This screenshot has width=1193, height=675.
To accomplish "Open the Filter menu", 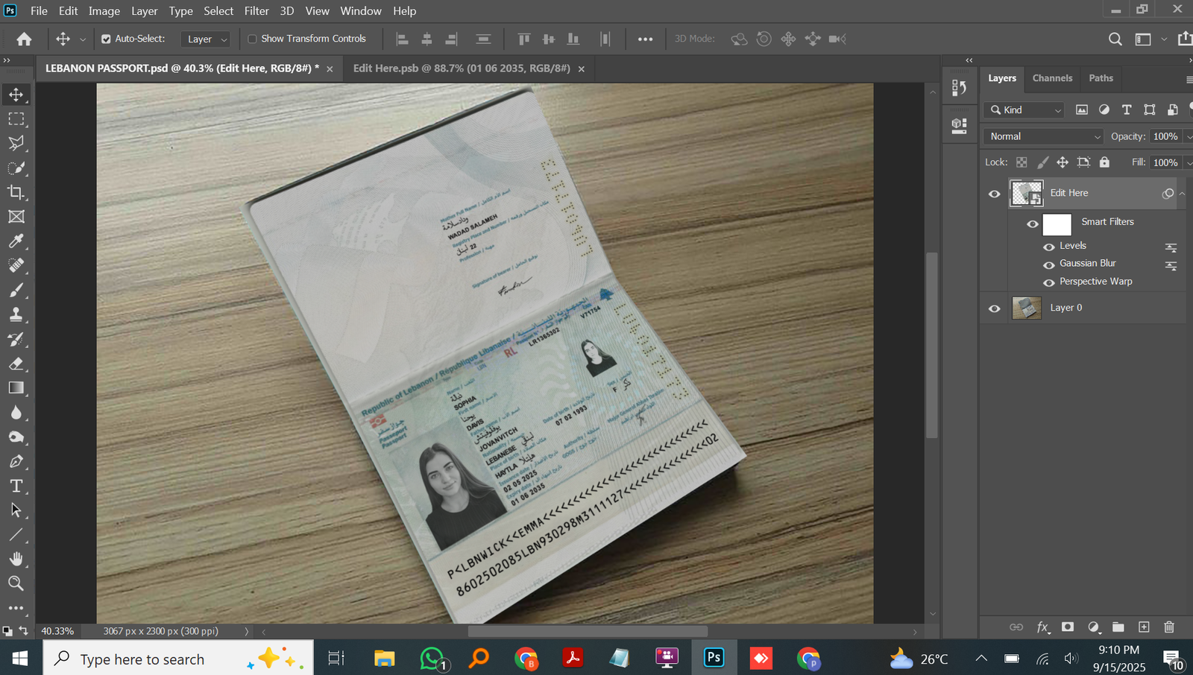I will point(256,11).
